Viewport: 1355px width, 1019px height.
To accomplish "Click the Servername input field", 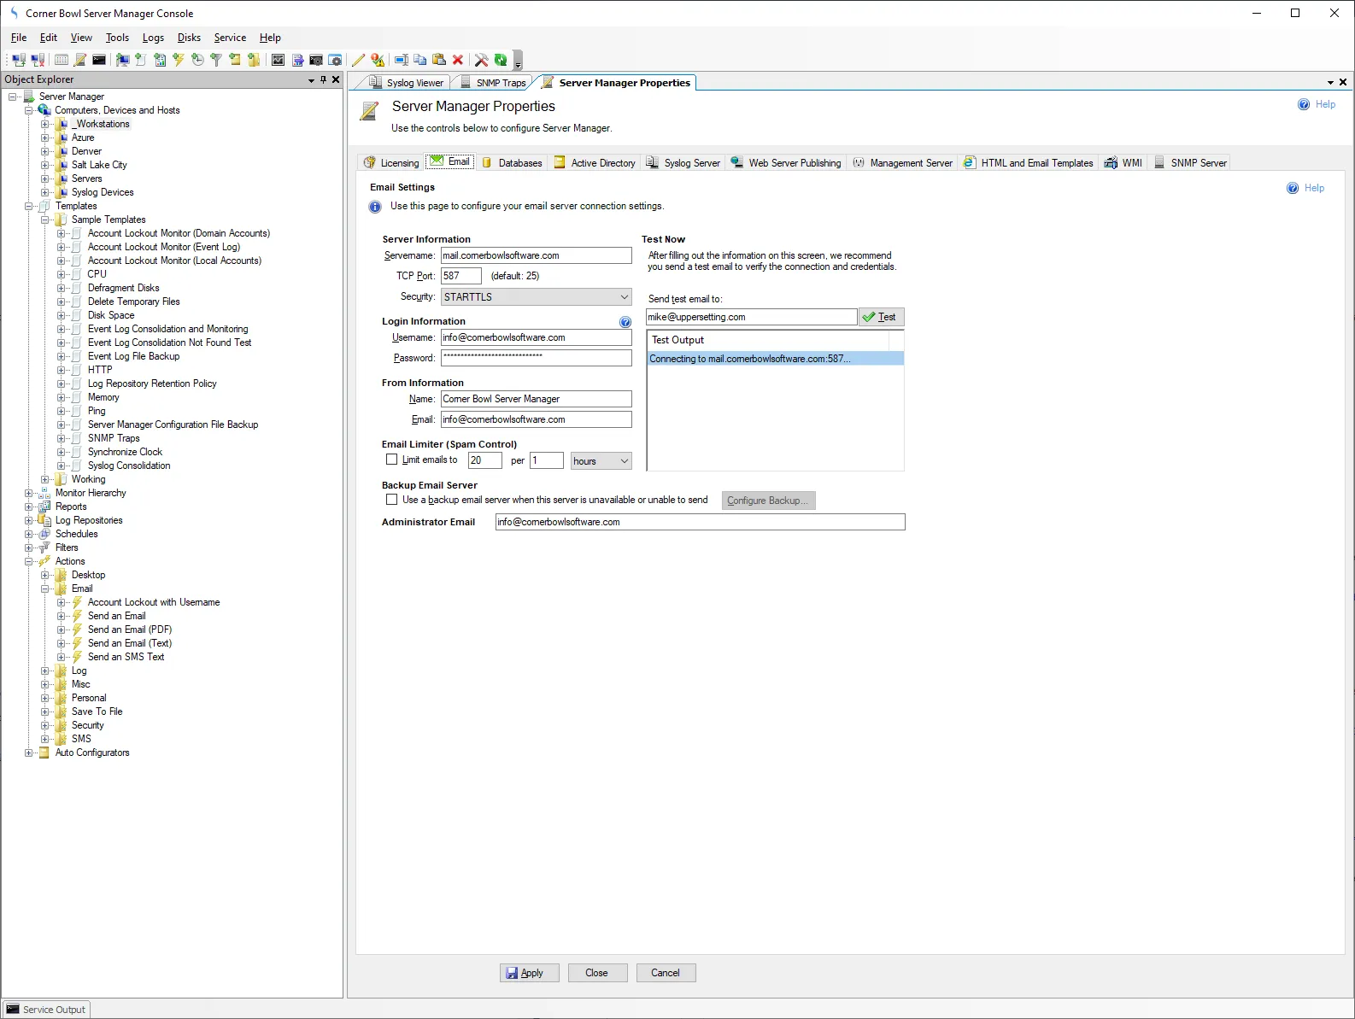I will (x=537, y=255).
